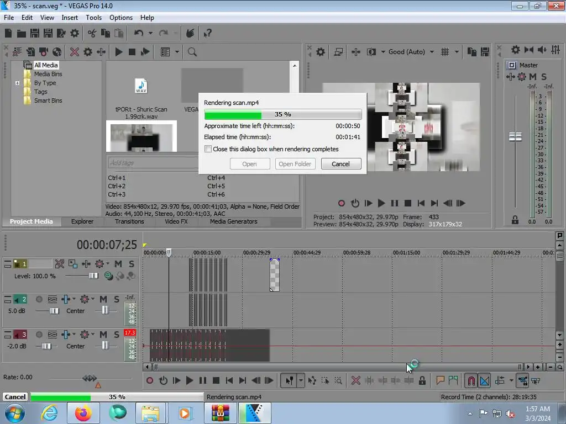The width and height of the screenshot is (566, 424).
Task: Select the All Media bin
Action: (46, 65)
